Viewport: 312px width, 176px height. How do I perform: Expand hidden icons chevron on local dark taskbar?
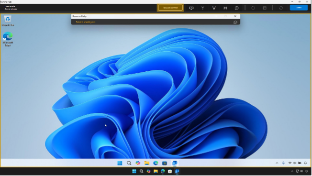click(x=292, y=171)
